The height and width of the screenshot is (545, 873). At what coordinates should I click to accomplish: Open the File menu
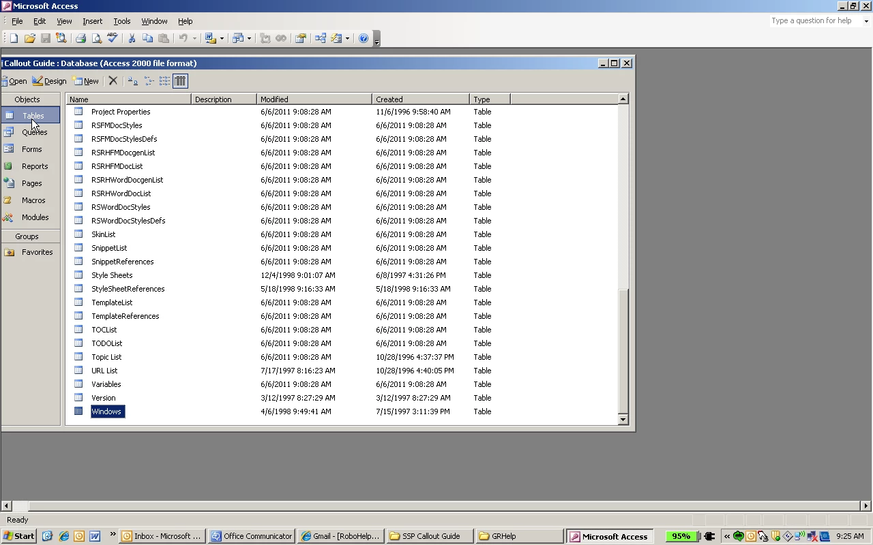coord(17,21)
